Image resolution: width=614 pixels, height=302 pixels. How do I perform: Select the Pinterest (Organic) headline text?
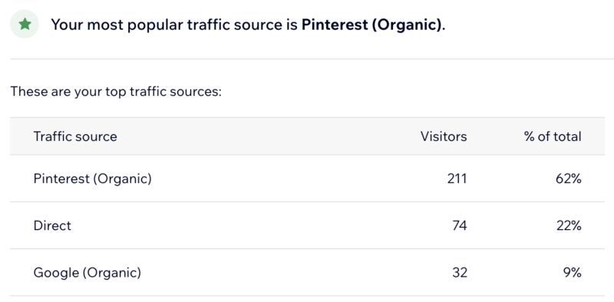pyautogui.click(x=372, y=25)
